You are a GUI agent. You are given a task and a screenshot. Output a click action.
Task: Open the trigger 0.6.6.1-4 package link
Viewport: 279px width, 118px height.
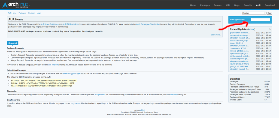point(236,43)
